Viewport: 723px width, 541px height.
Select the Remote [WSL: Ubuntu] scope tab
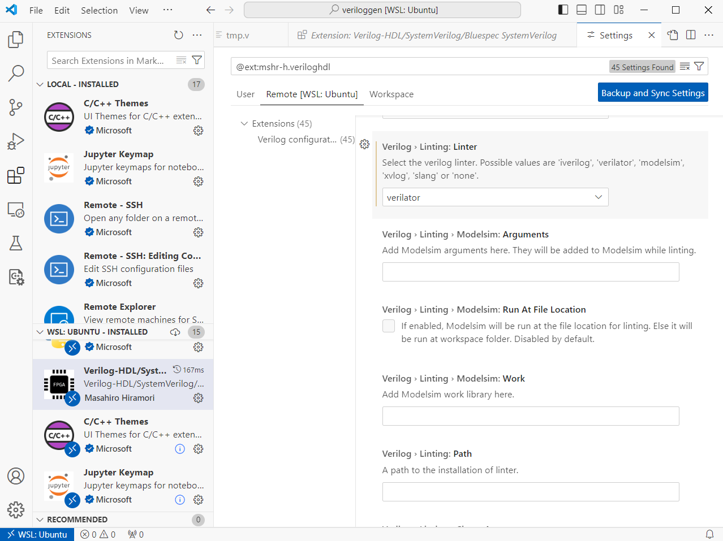[x=312, y=94]
